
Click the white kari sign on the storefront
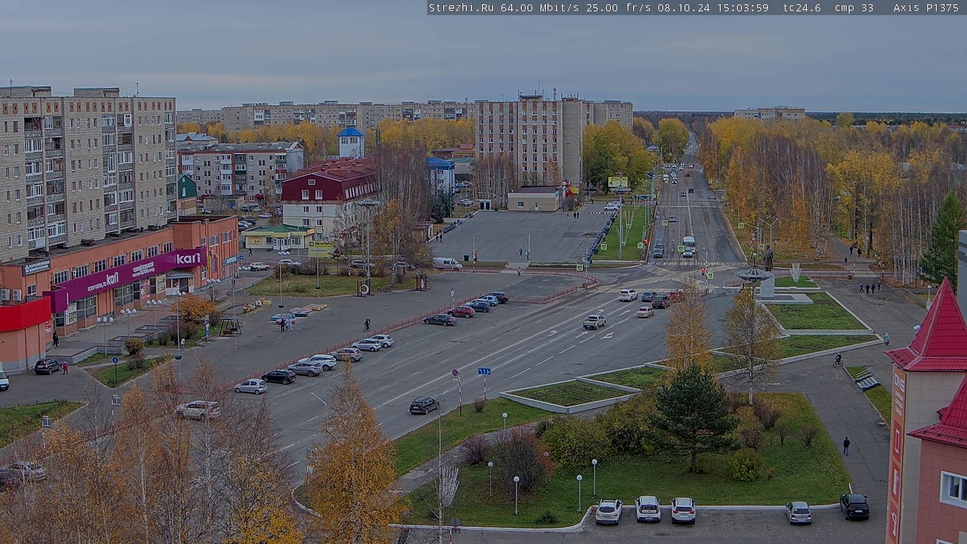point(188,258)
